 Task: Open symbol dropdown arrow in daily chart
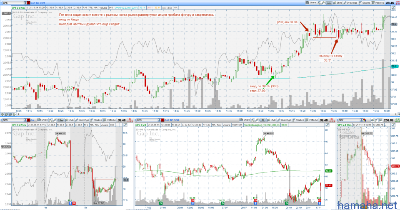[159, 120]
